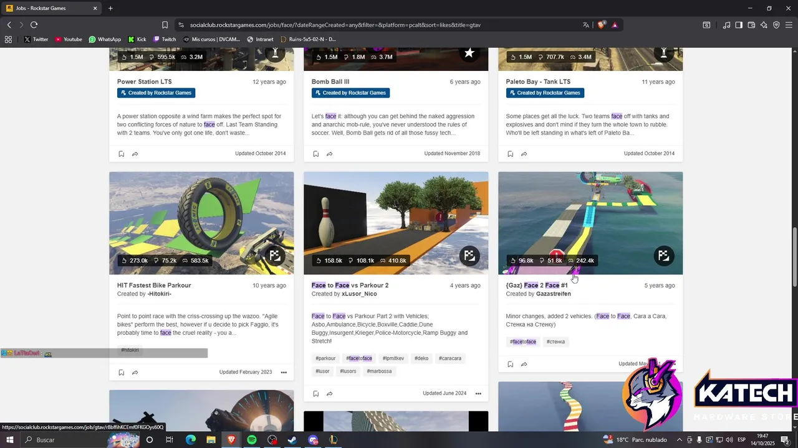Open the Bomb Ball III title link
This screenshot has height=448, width=798.
pos(330,82)
